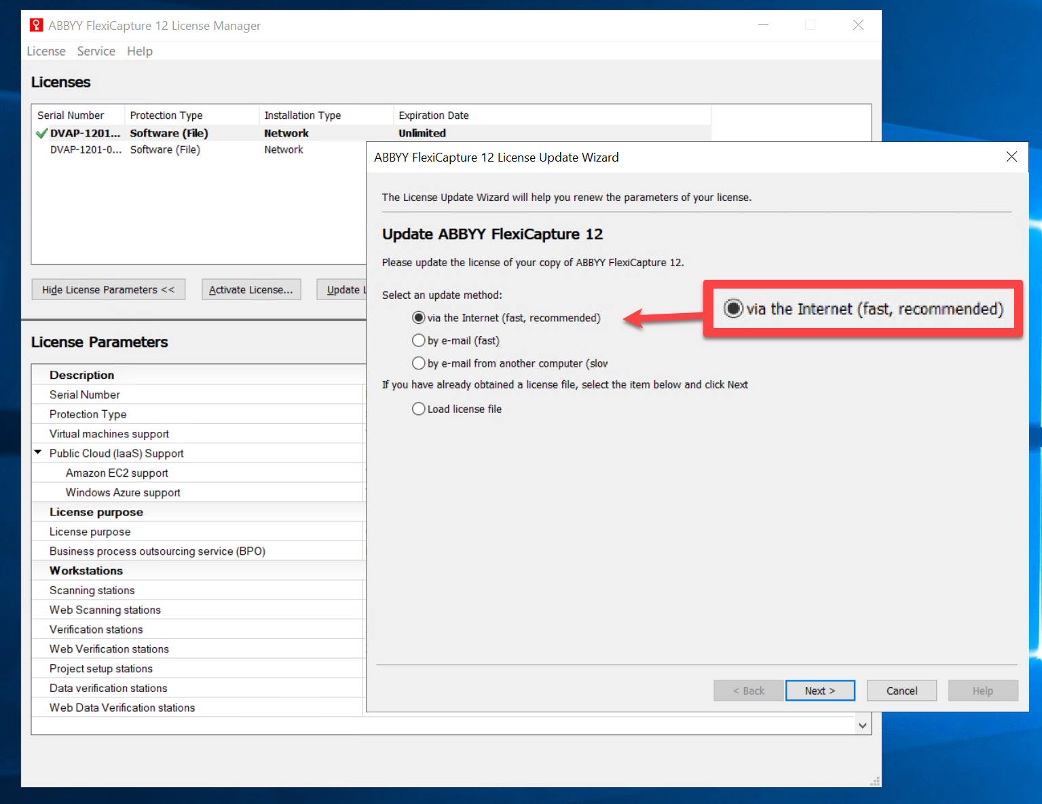Screen dimensions: 1042x804
Task: Click the Serial Number parameter row
Action: [198, 395]
